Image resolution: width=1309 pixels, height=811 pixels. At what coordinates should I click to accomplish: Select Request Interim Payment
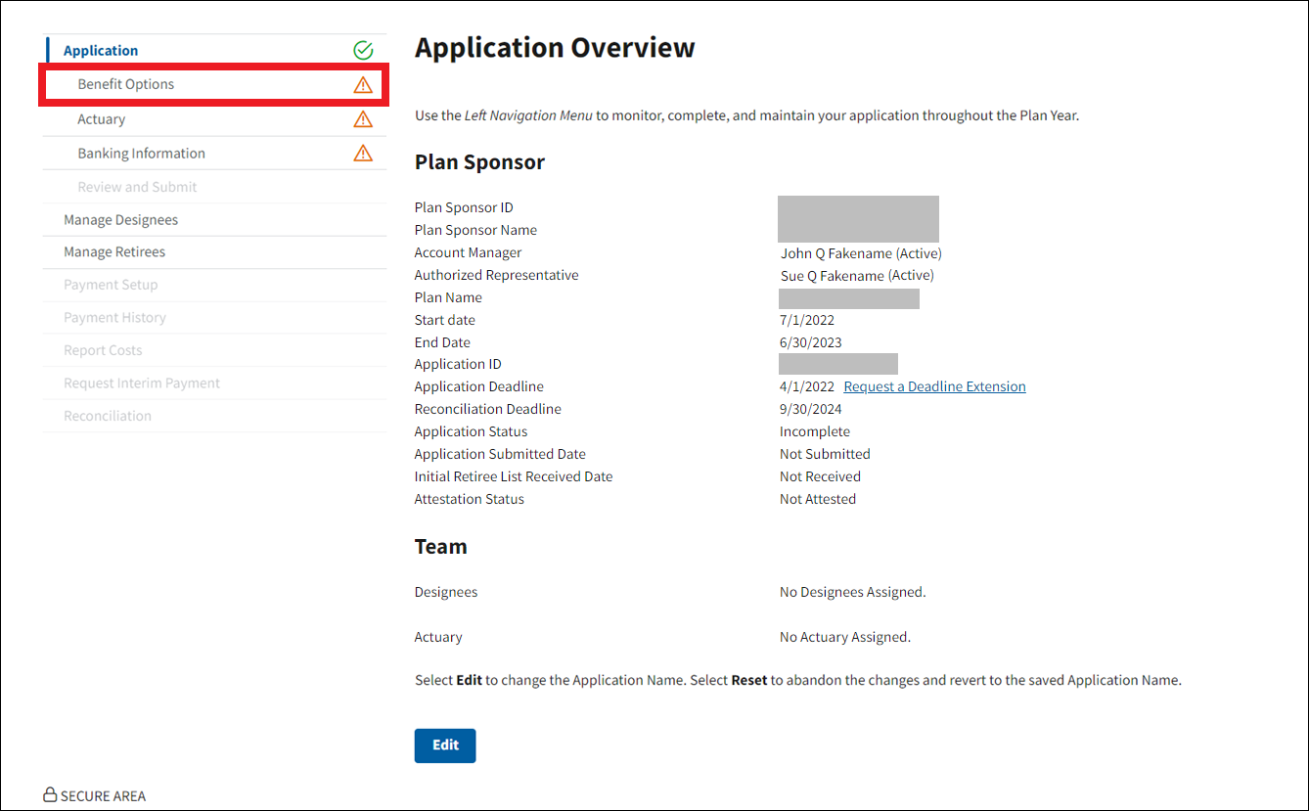(x=142, y=383)
